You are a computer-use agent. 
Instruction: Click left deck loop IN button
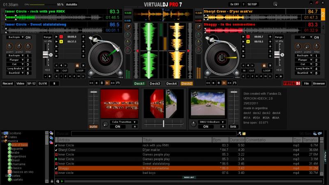[57, 71]
